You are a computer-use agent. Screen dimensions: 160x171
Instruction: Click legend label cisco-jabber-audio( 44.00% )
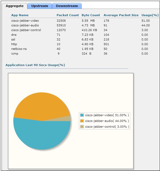point(107,121)
